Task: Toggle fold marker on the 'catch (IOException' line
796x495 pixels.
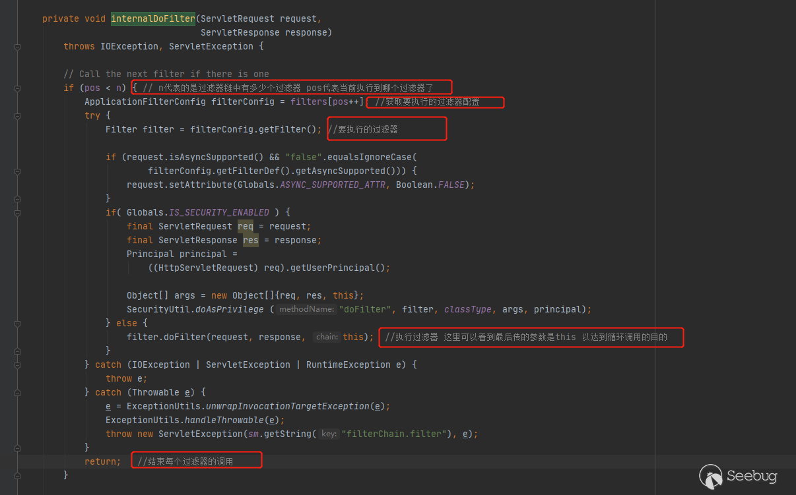Action: pos(17,365)
